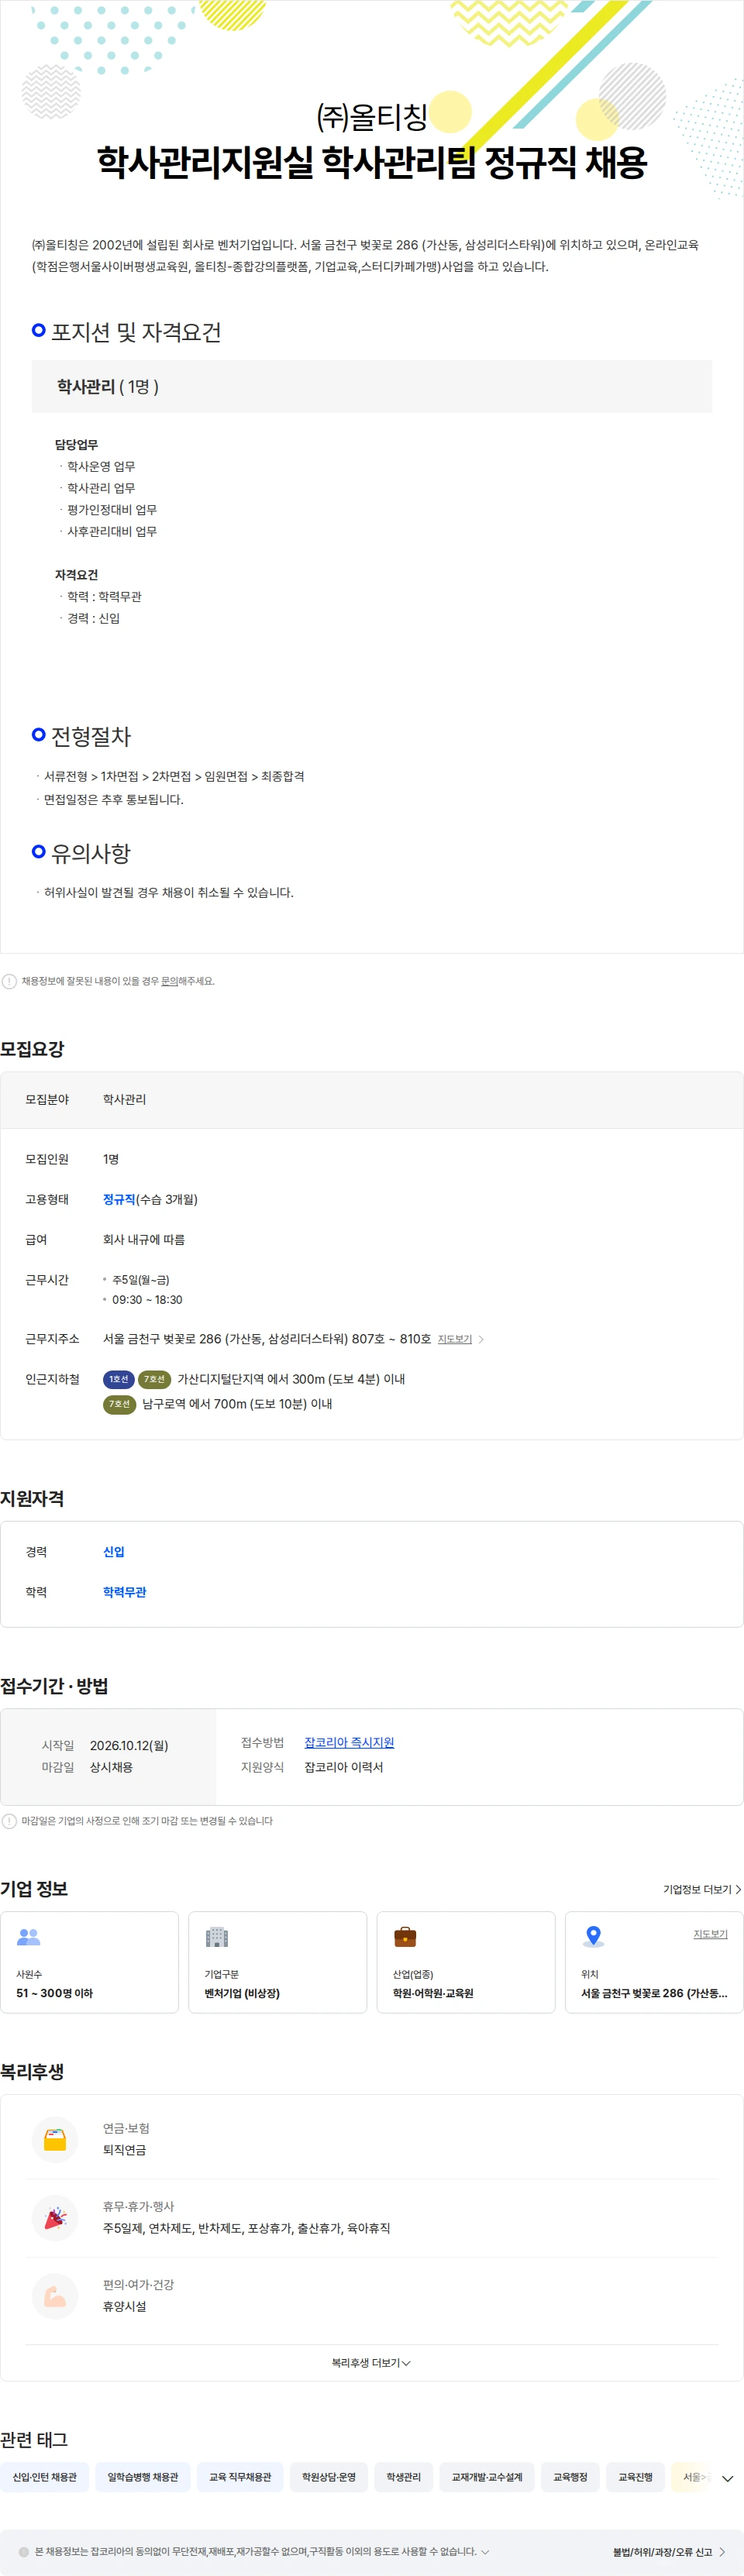Click the start date 2026.10.12(월) text
744x2576 pixels.
tap(129, 1745)
